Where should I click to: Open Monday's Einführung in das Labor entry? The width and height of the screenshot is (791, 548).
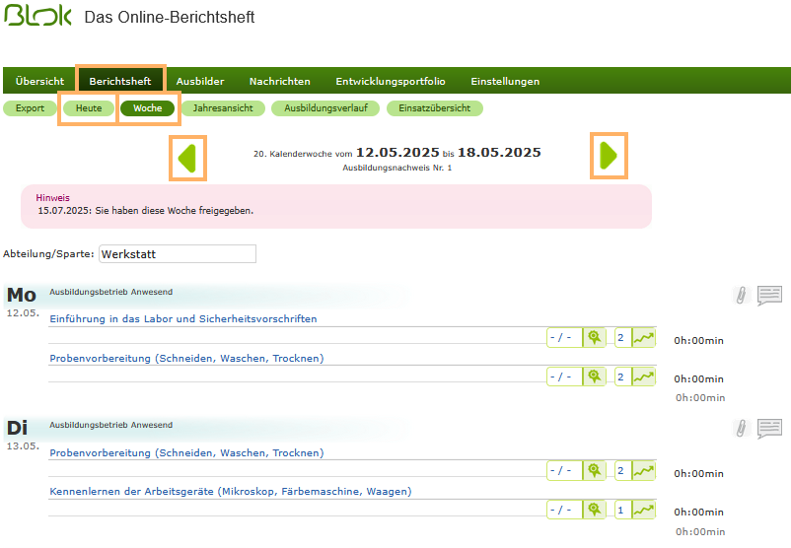tap(183, 319)
